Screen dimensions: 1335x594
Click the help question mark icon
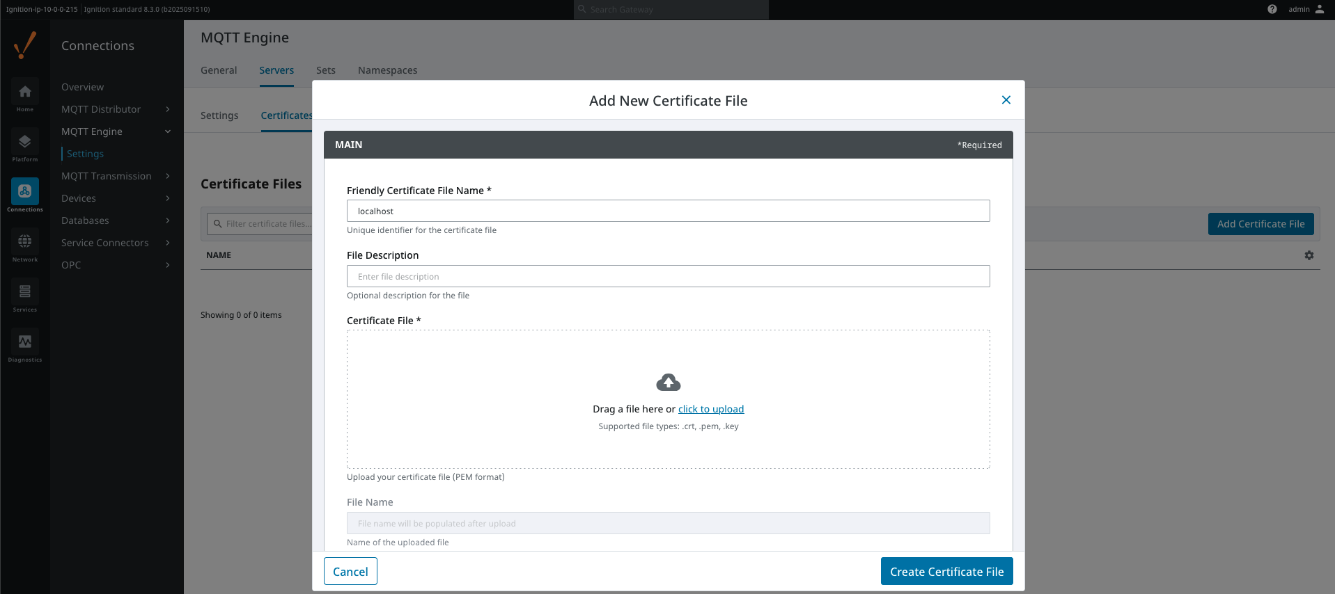[1272, 9]
